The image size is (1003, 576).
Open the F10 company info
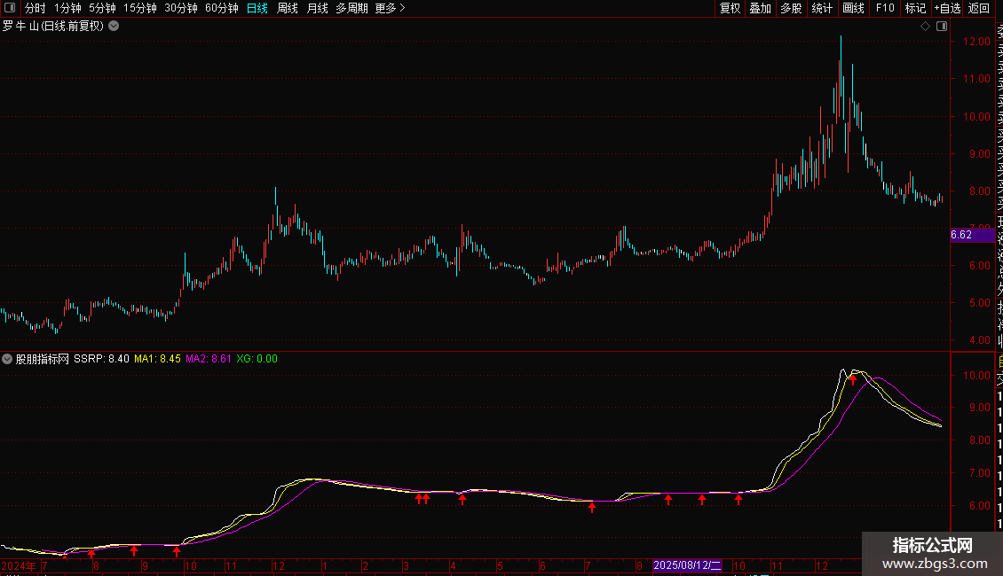pyautogui.click(x=885, y=8)
